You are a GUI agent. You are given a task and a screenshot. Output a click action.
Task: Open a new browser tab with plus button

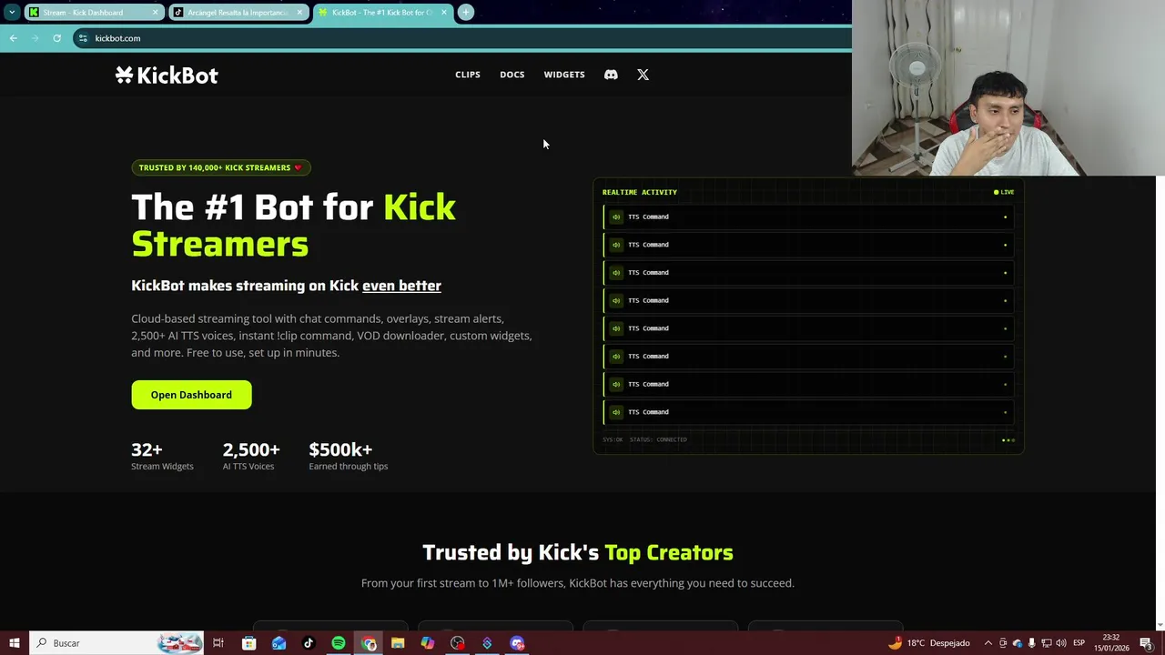coord(465,12)
